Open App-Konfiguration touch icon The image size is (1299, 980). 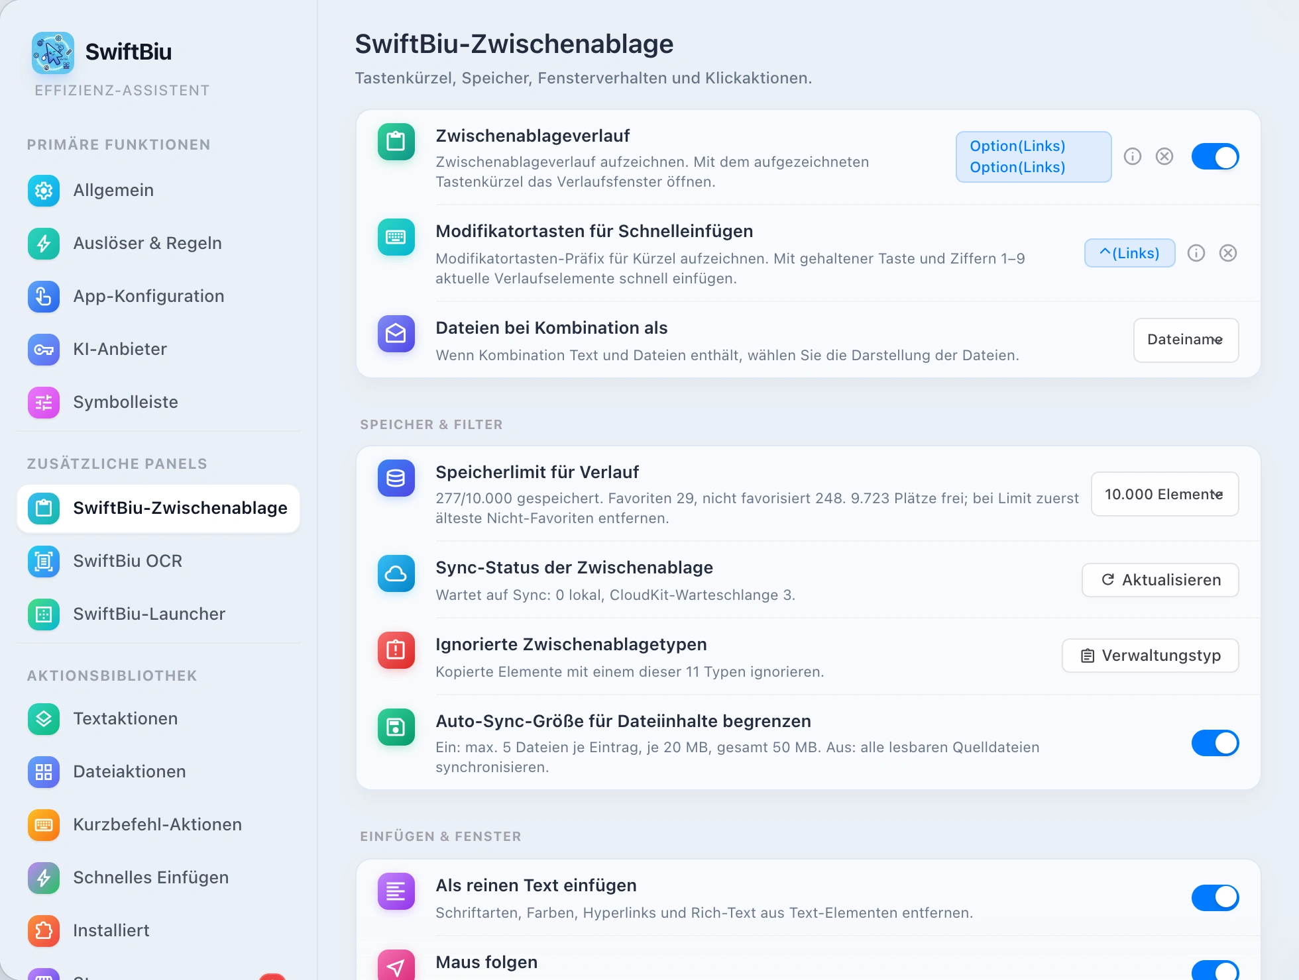pos(44,297)
